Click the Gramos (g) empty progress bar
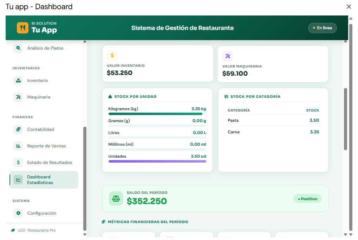Viewport: 358px width, 240px height. point(157,126)
